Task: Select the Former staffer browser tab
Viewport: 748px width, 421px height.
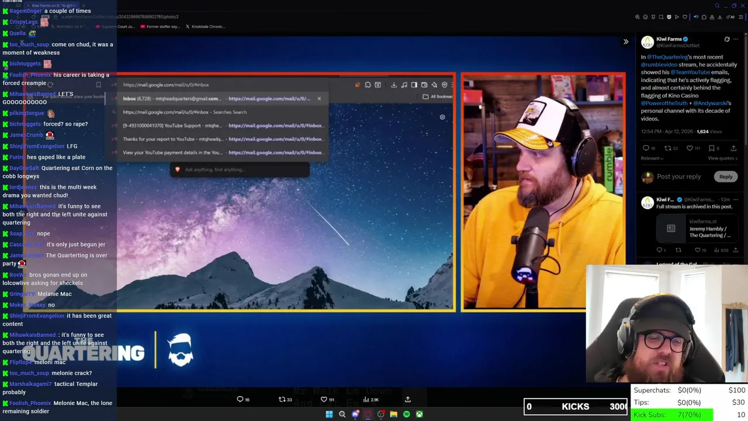Action: click(x=160, y=26)
